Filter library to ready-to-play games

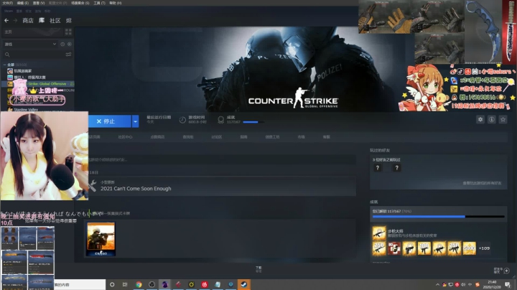coord(69,45)
